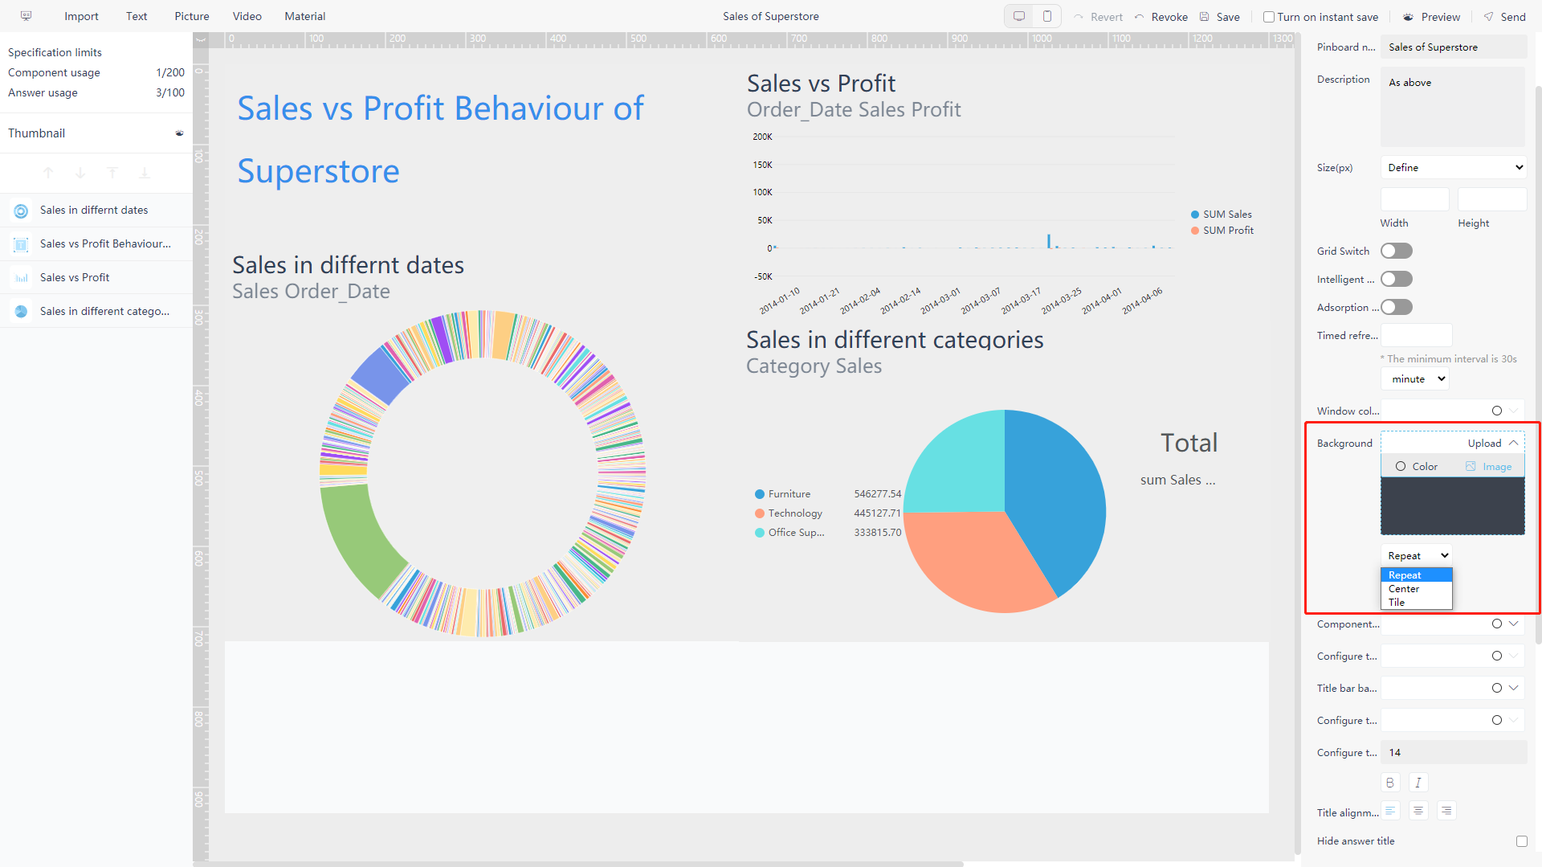
Task: Click the move to bottom arrow icon
Action: click(x=145, y=173)
